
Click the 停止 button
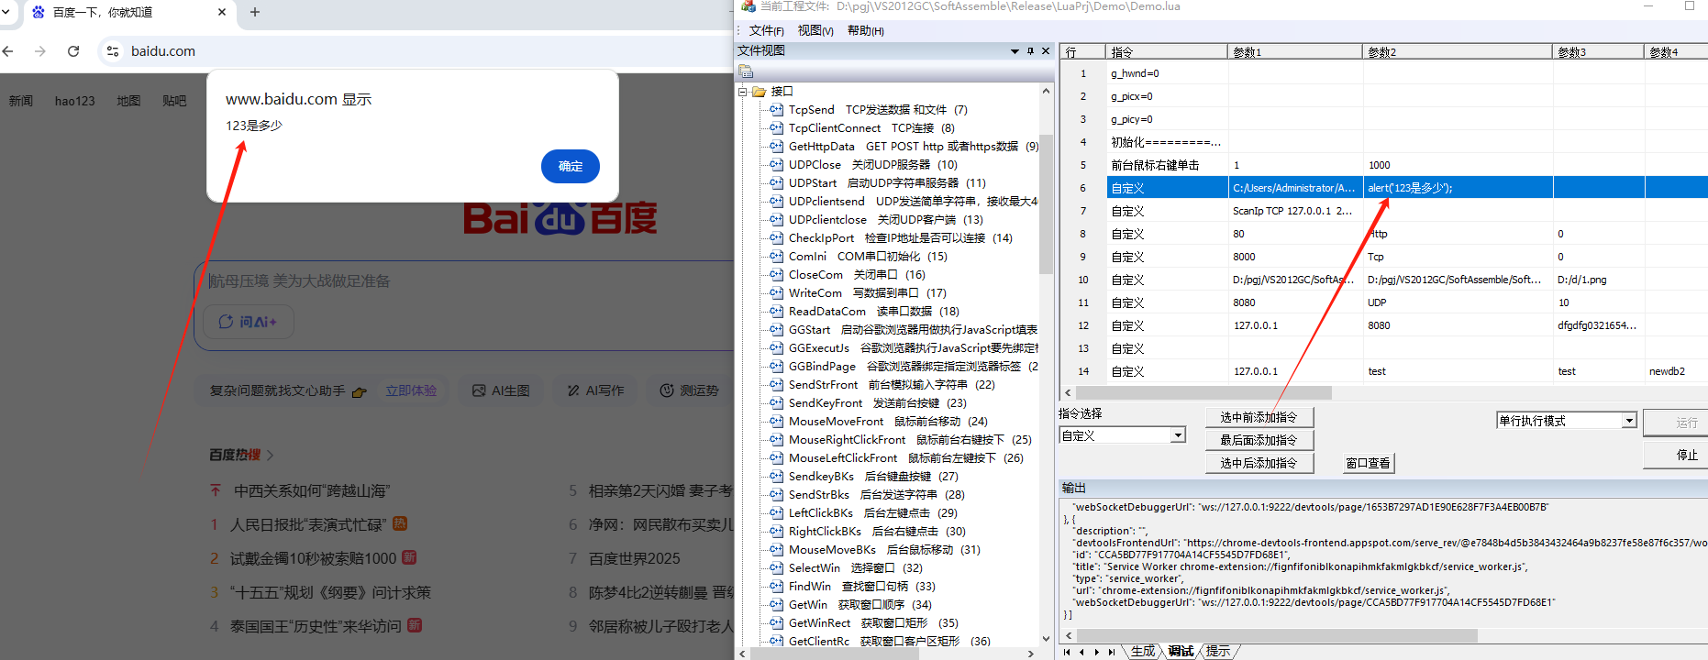pyautogui.click(x=1676, y=455)
